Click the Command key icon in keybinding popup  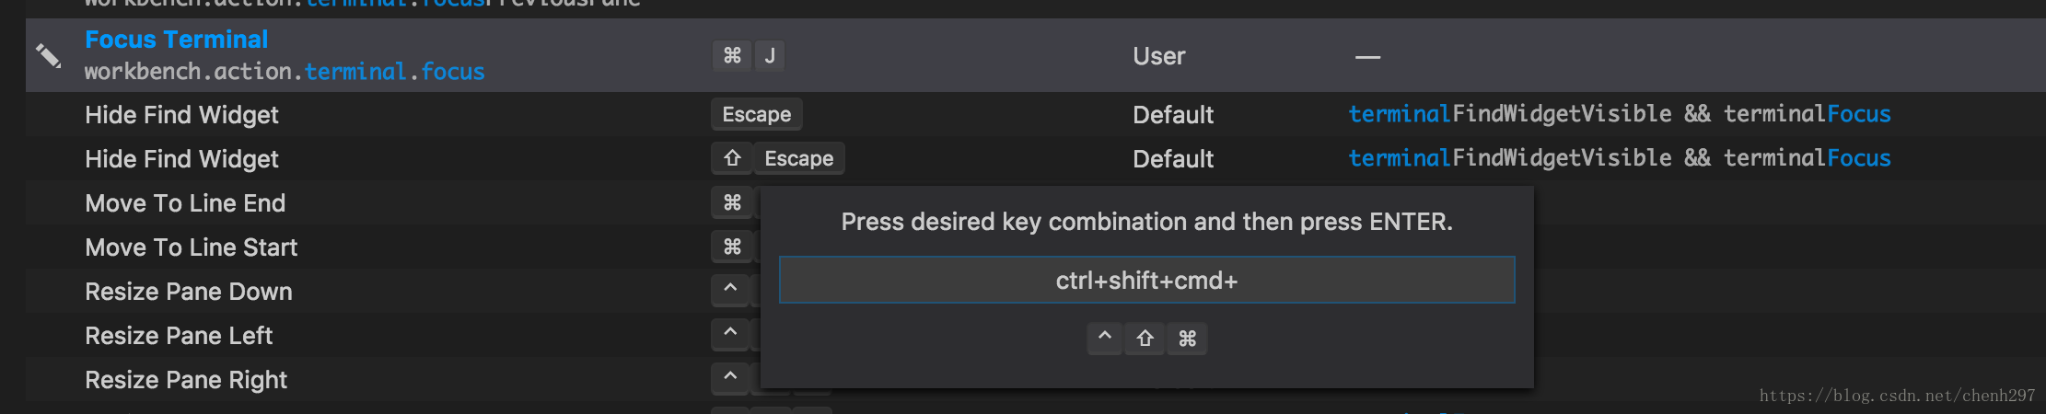(1187, 339)
